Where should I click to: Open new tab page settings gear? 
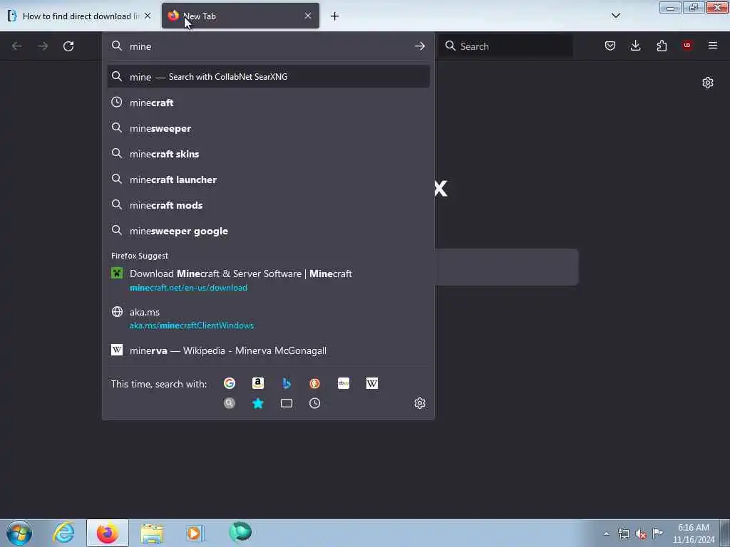tap(708, 83)
